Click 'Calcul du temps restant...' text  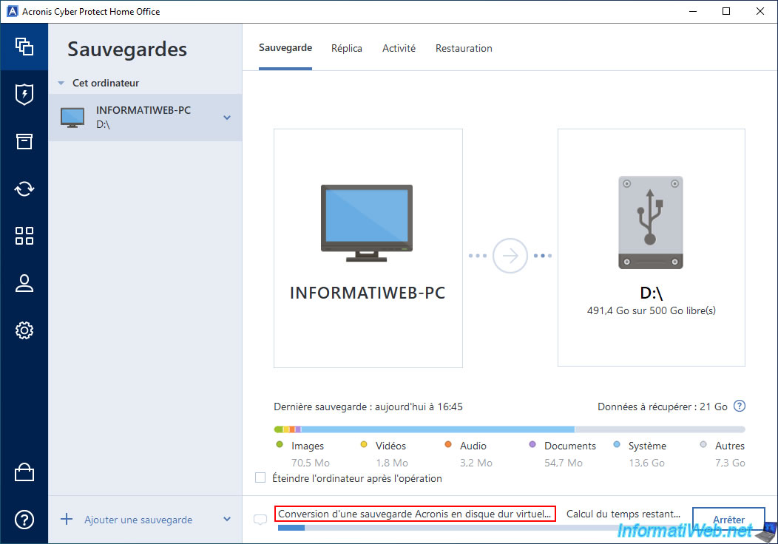(x=623, y=514)
